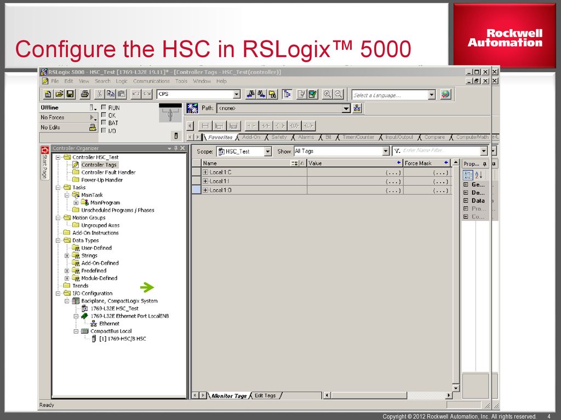Insert an Output Latch instruction
561x420 pixels.
308,126
